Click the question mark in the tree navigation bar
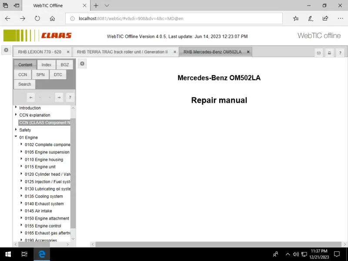This screenshot has width=348, height=261. tap(69, 97)
